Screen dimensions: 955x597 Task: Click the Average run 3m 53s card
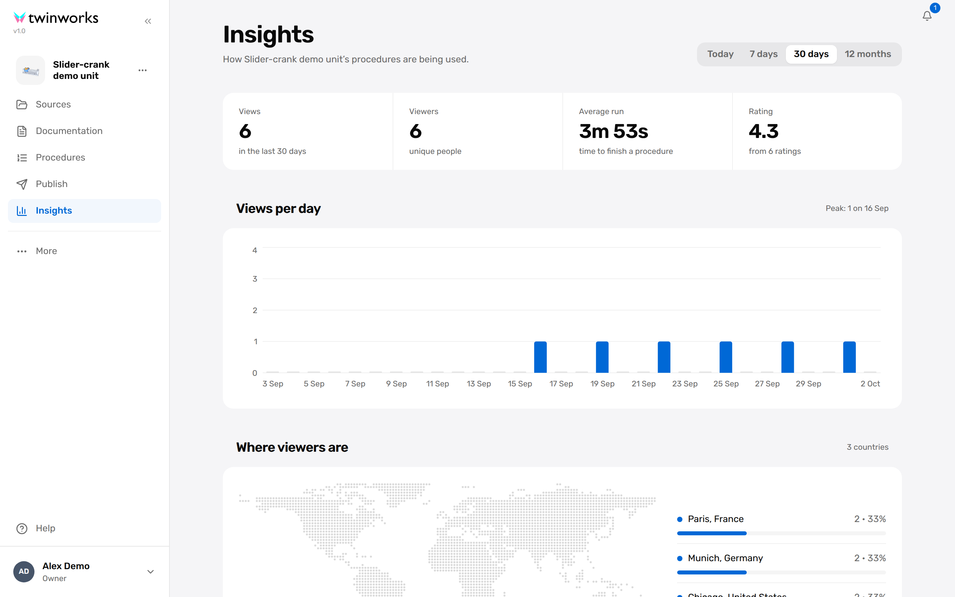(x=648, y=131)
